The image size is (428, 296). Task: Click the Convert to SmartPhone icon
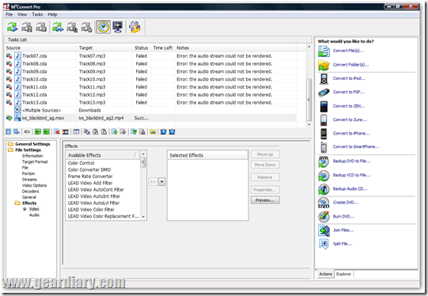(324, 147)
